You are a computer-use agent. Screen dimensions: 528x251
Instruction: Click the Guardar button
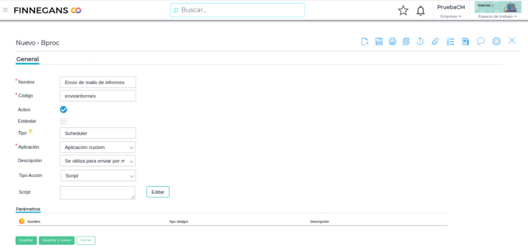(26, 240)
